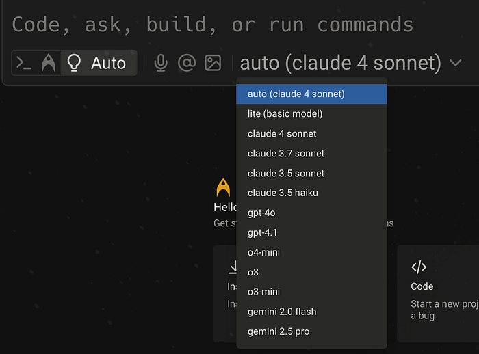Select the agent mode icon

(x=49, y=63)
